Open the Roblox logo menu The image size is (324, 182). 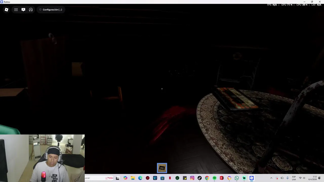(x=7, y=10)
